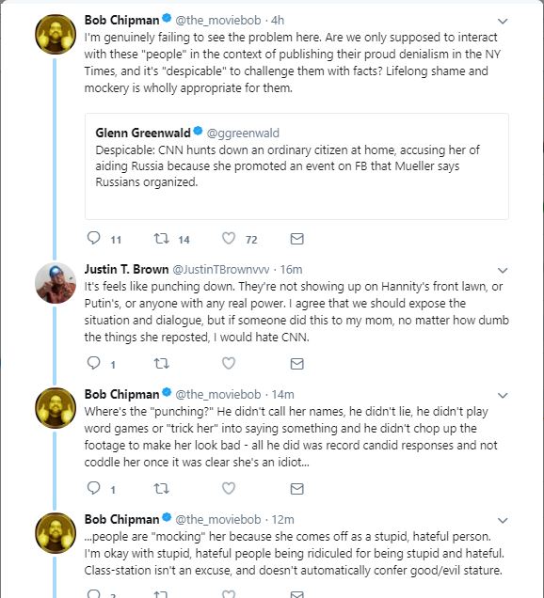Open the 4h tweet's dropdown menu
Viewport: 544px width, 598px height.
(x=503, y=21)
